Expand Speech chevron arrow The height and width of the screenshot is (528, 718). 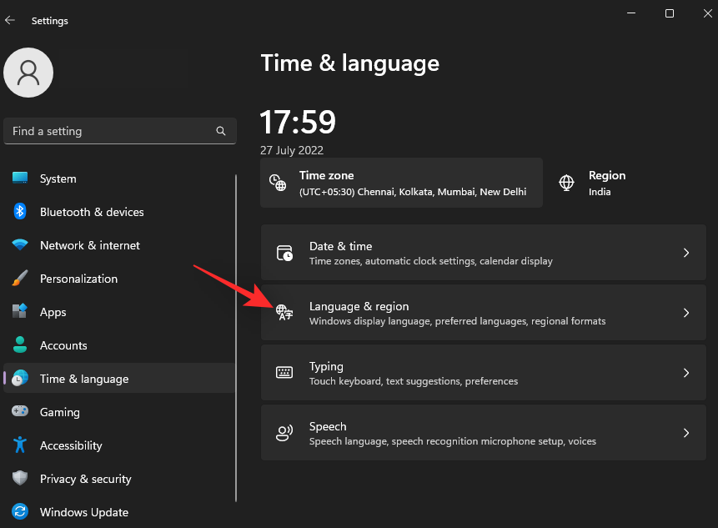(x=686, y=433)
